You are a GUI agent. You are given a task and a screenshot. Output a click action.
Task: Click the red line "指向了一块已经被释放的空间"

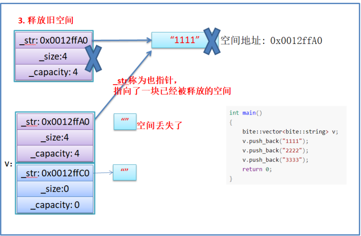point(172,91)
